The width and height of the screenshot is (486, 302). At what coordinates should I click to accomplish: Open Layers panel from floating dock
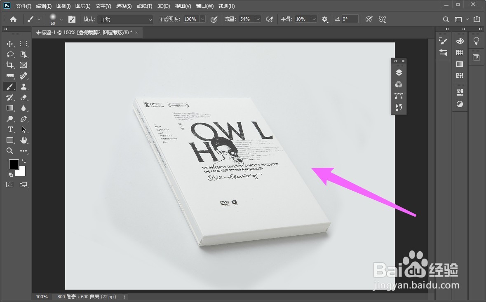pos(399,73)
